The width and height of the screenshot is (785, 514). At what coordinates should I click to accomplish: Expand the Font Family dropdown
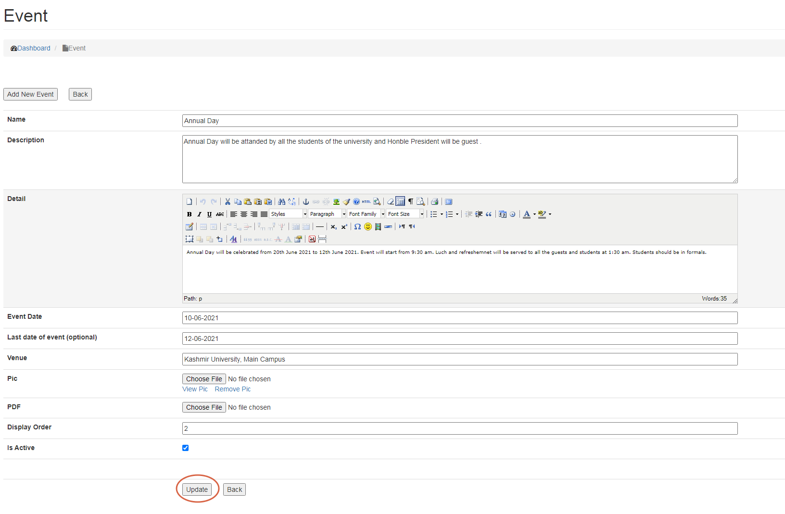click(x=367, y=214)
